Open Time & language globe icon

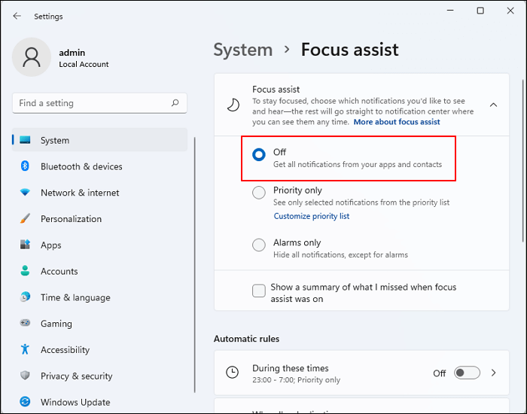tap(25, 297)
